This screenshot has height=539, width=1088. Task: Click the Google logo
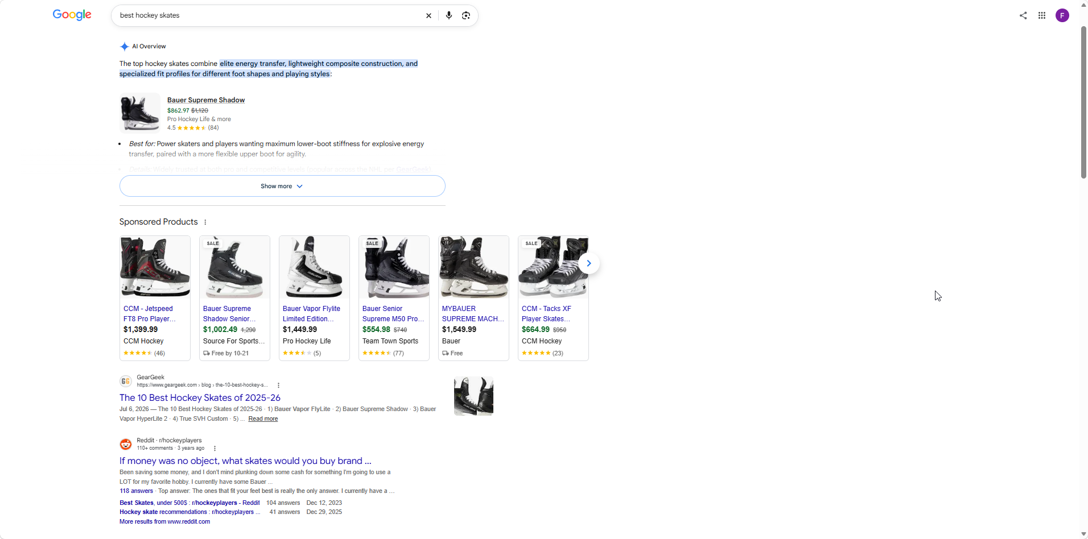tap(72, 15)
